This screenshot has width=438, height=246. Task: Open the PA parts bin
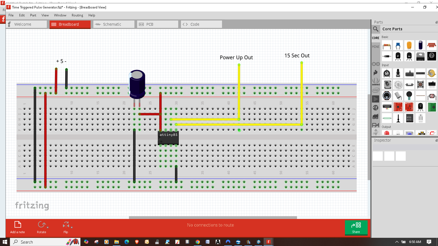(376, 125)
